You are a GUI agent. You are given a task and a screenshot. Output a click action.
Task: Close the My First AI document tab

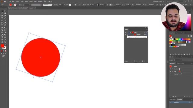tap(35, 8)
